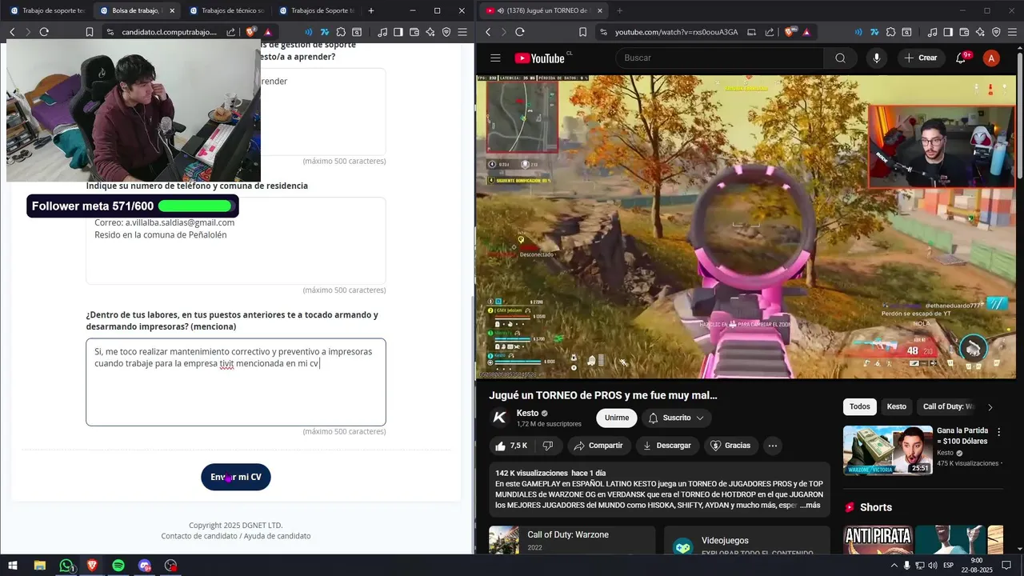Open 'Ayuda de candidato' footer link
This screenshot has width=1024, height=576.
277,536
